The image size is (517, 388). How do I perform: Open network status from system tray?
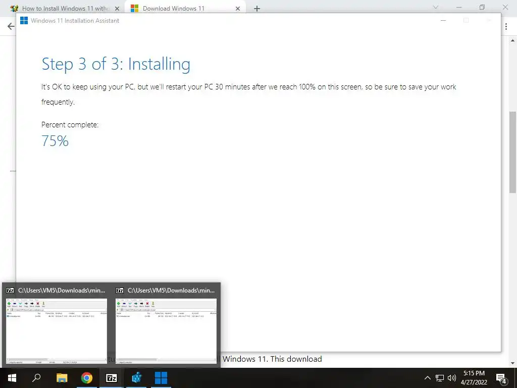pyautogui.click(x=440, y=378)
